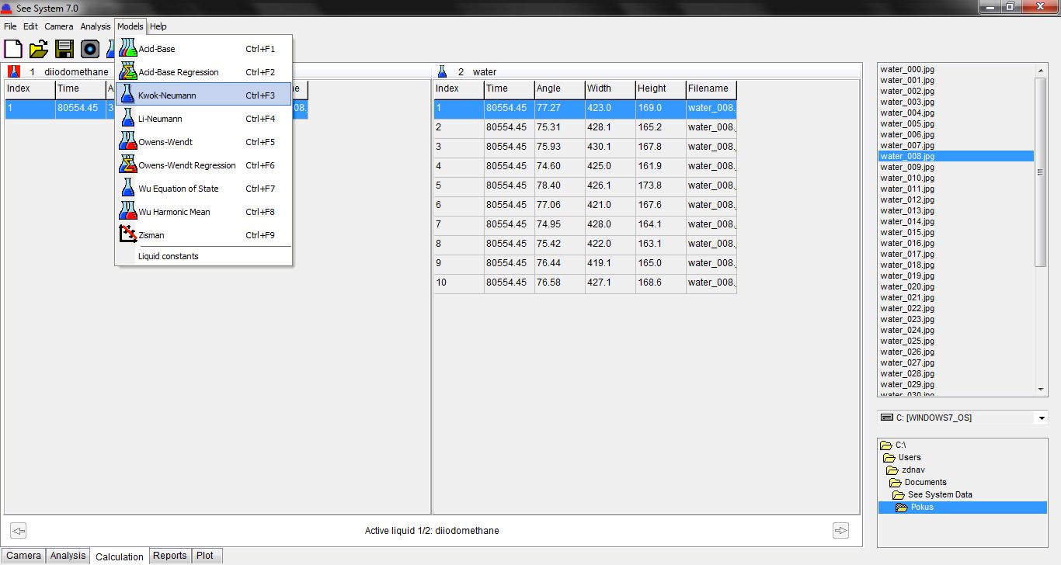Open the drive selector dropdown

point(1042,418)
